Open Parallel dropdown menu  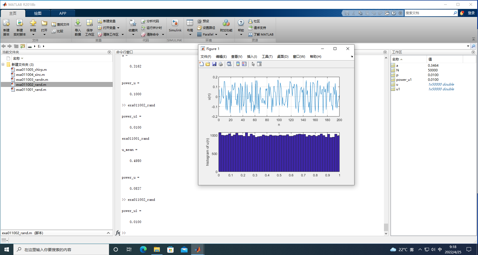pos(207,34)
